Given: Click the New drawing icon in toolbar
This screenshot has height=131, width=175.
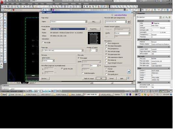Looking at the screenshot, I should pyautogui.click(x=3, y=7).
